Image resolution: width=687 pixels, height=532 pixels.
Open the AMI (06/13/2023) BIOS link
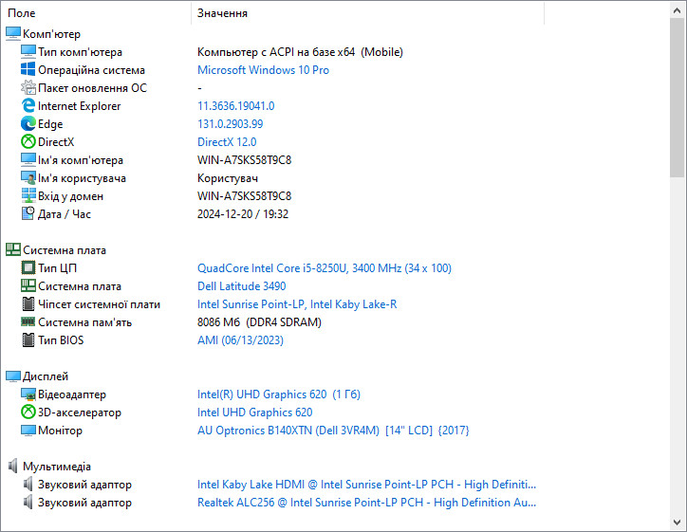pyautogui.click(x=240, y=340)
